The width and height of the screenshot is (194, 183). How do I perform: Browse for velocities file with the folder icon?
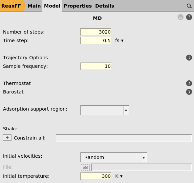point(85,168)
